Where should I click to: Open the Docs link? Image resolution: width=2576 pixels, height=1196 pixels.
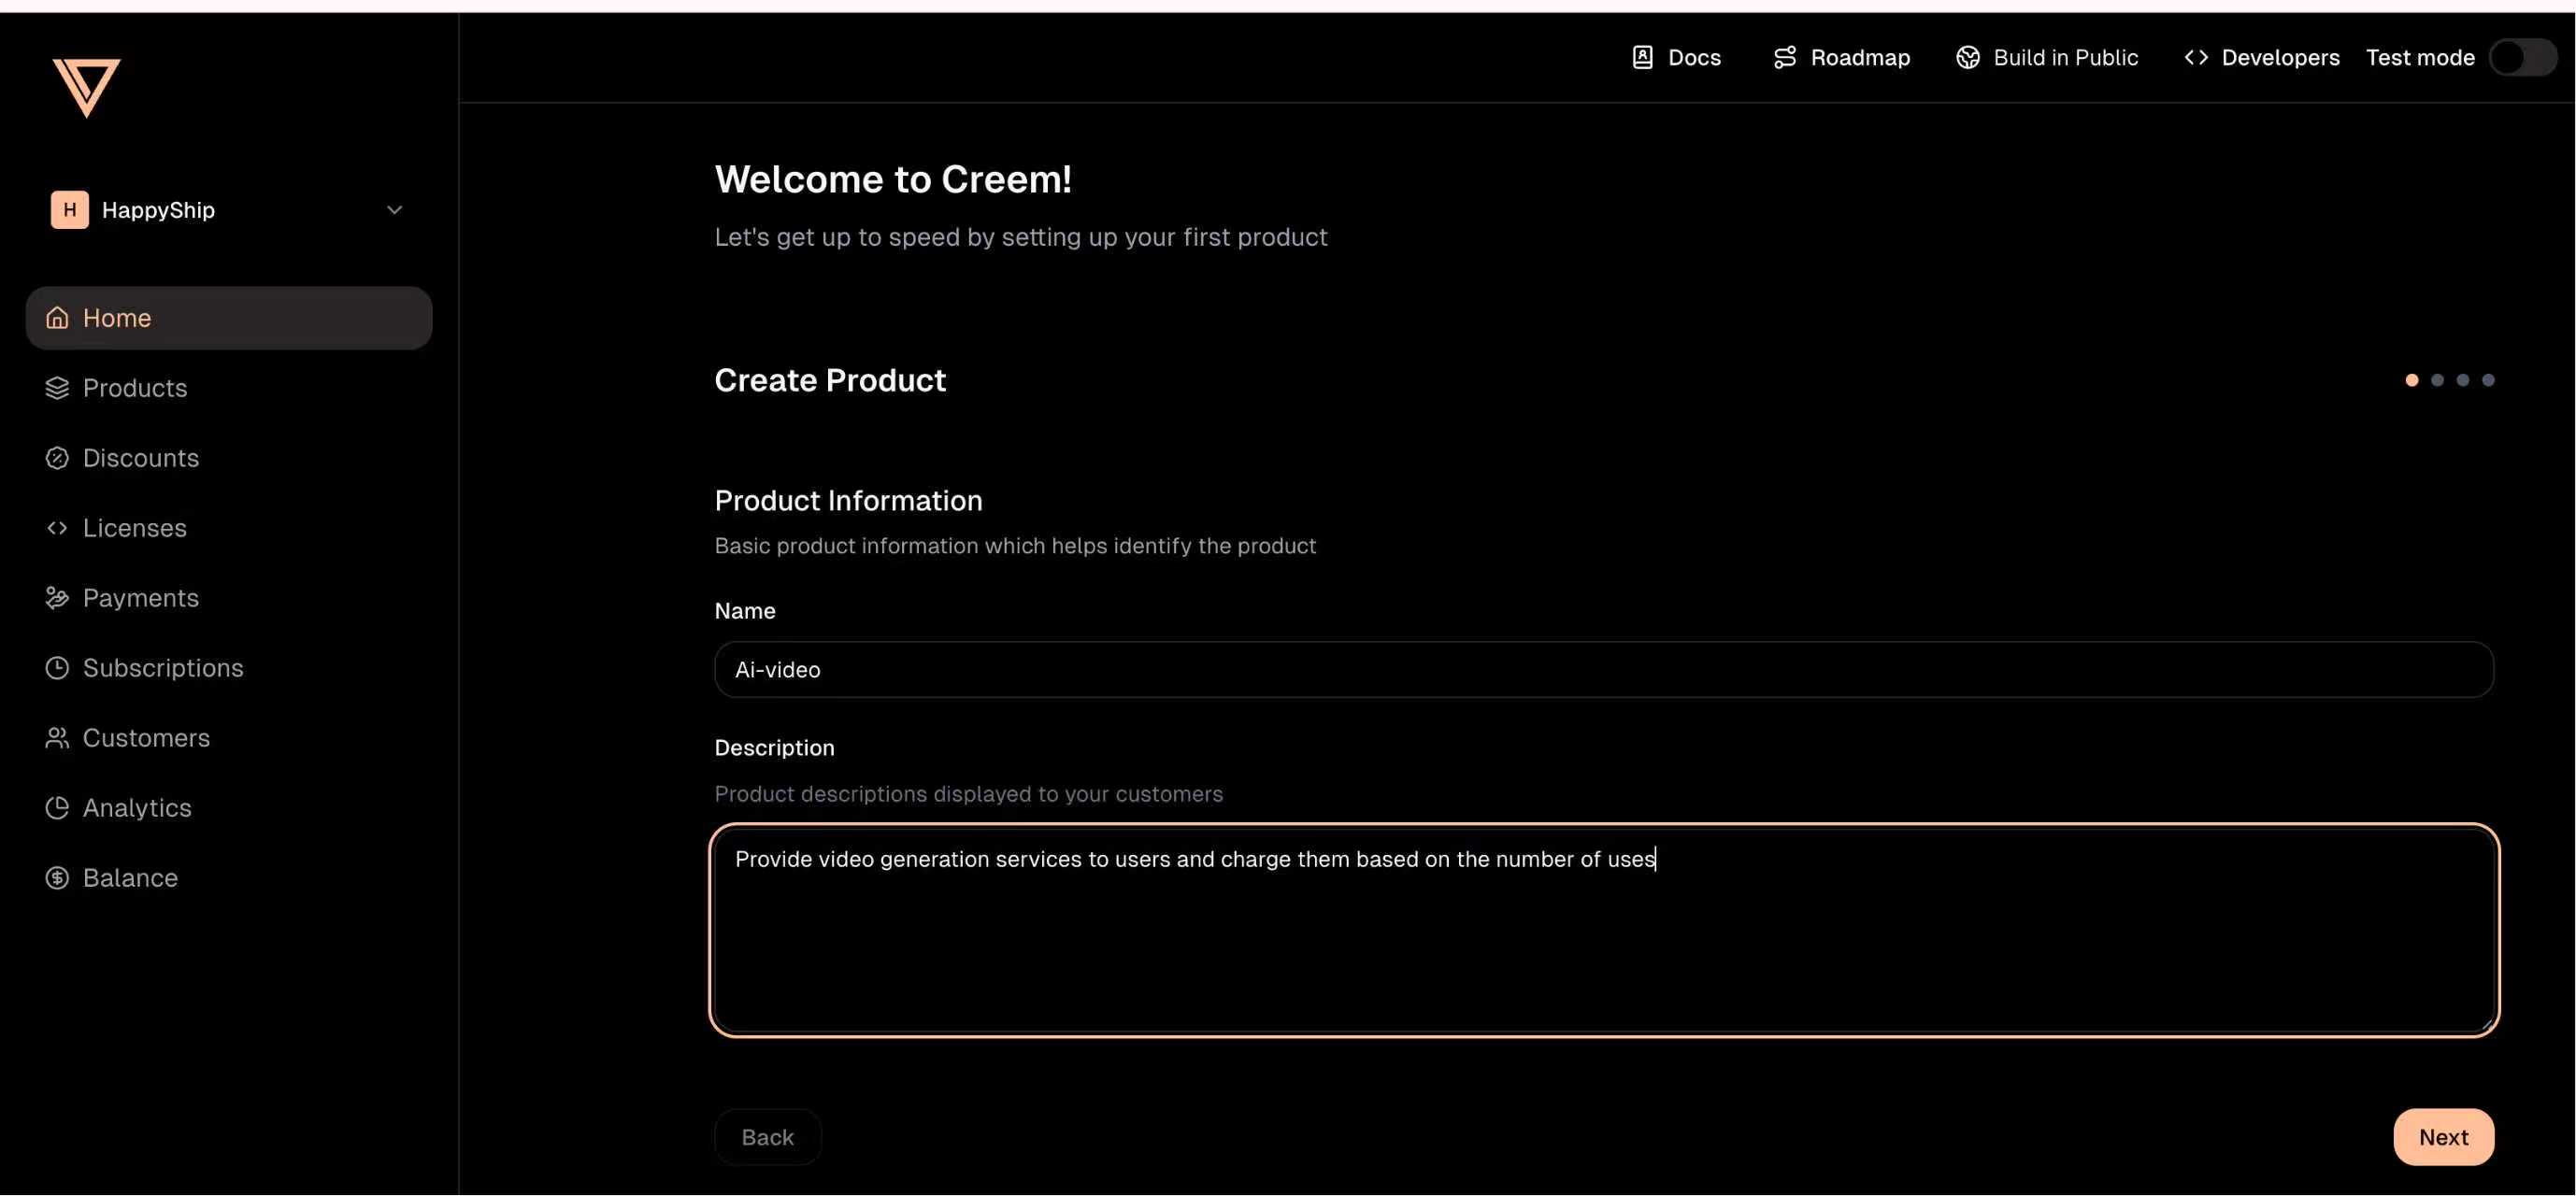1676,58
